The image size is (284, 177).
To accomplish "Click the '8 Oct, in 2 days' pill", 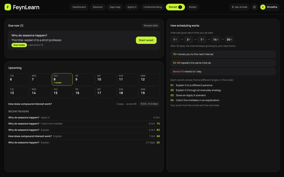I will pos(149,104).
